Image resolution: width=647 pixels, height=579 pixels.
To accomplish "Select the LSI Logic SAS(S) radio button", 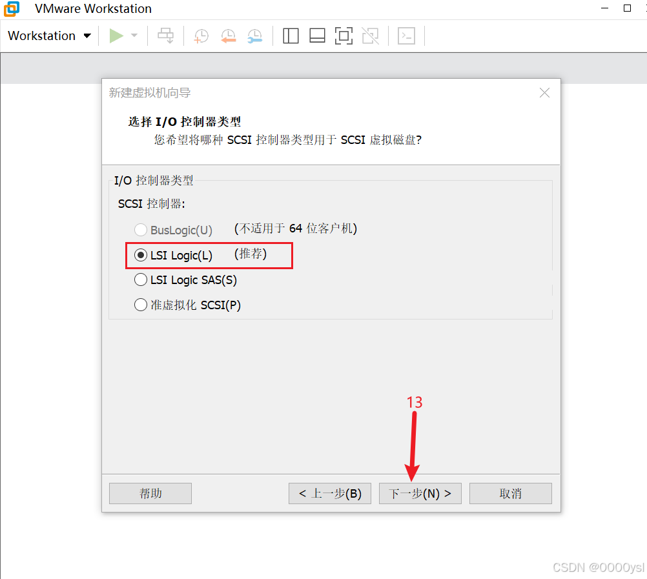I will 141,279.
